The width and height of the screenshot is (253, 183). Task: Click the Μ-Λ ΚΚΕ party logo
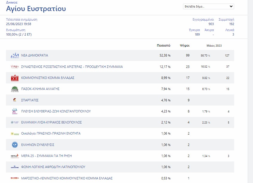pyautogui.click(x=15, y=178)
